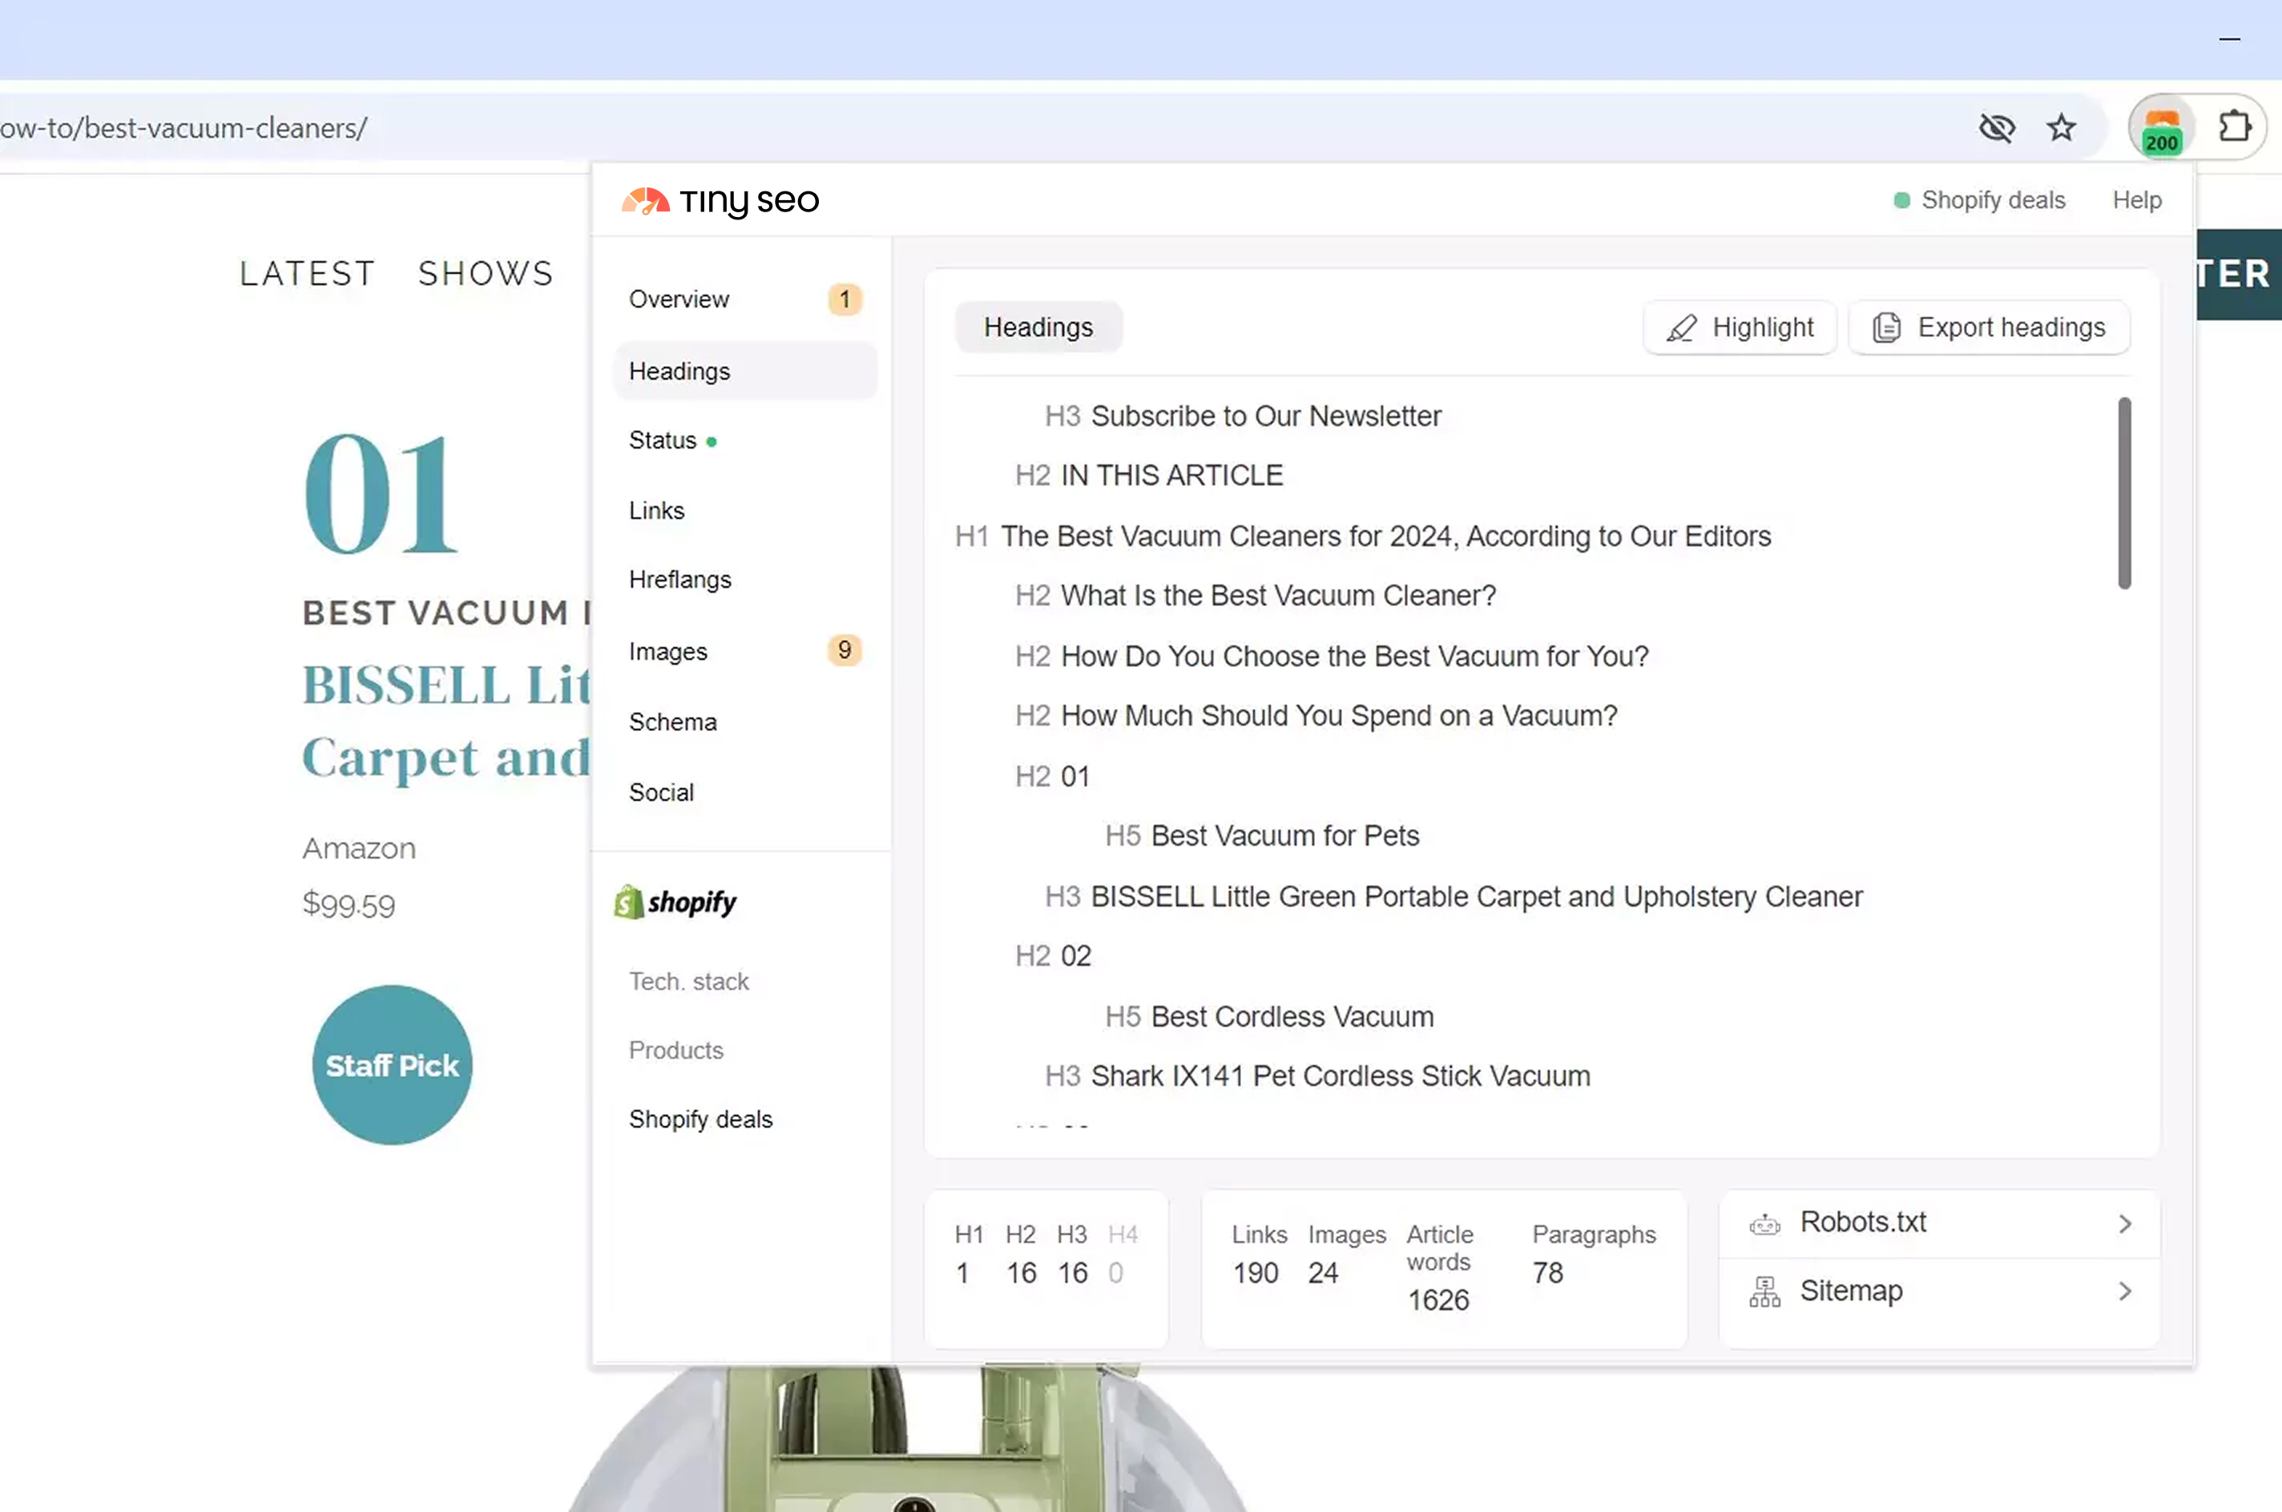Click the Sitemap hierarchy icon
Screen dimensions: 2282x1512
[1765, 1291]
